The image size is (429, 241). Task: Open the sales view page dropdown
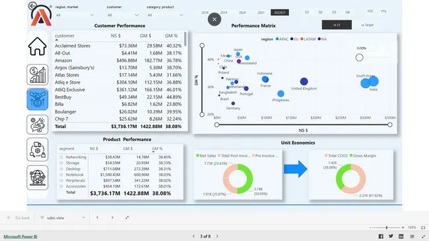pyautogui.click(x=63, y=218)
